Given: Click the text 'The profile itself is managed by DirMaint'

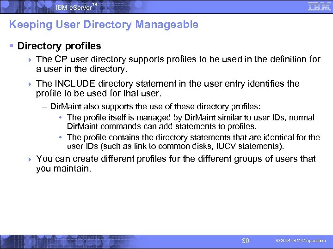Looking at the screenshot, I should click(x=141, y=118).
